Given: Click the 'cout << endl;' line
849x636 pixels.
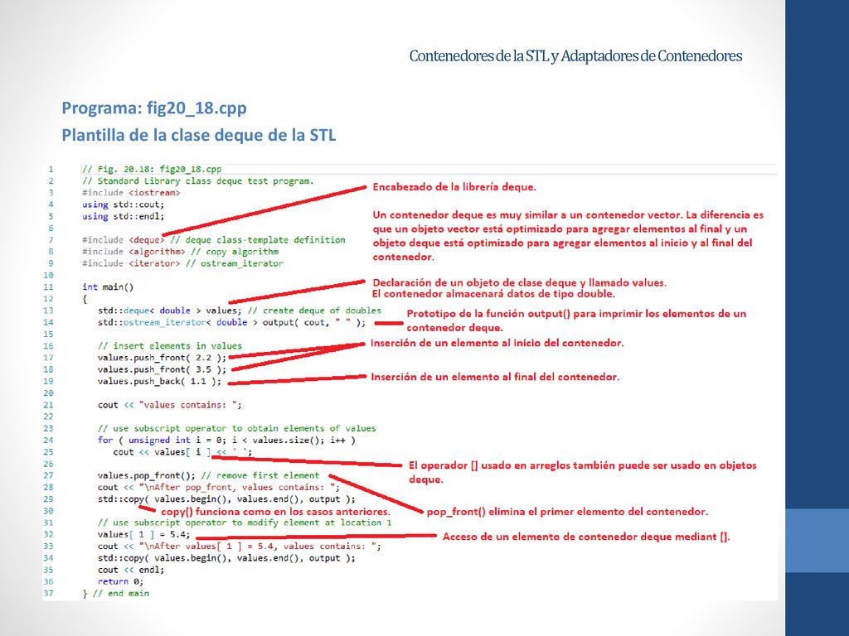Looking at the screenshot, I should click(x=130, y=570).
